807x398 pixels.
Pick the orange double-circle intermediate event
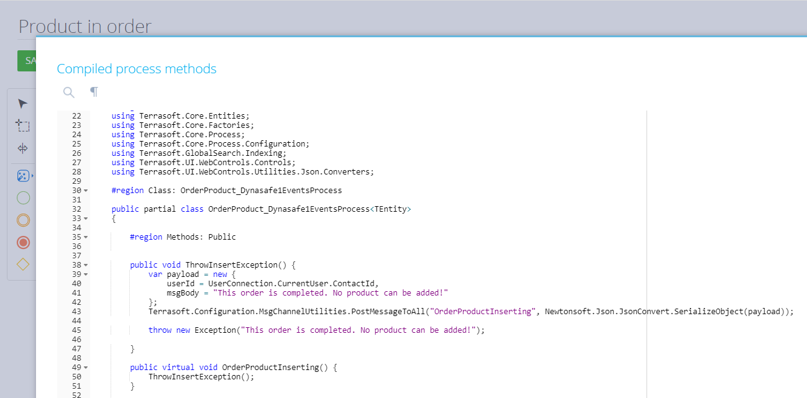pos(23,220)
